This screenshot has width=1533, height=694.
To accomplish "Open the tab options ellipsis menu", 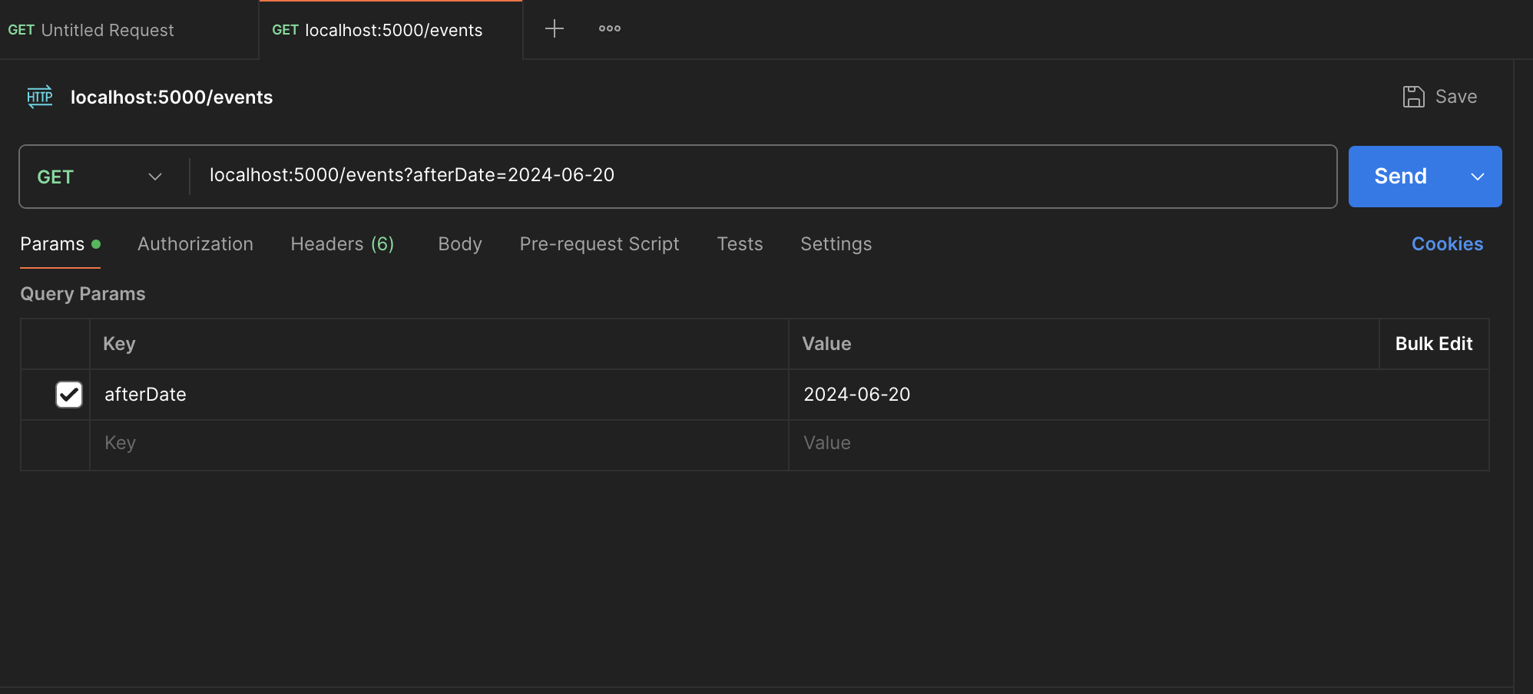I will click(x=610, y=29).
